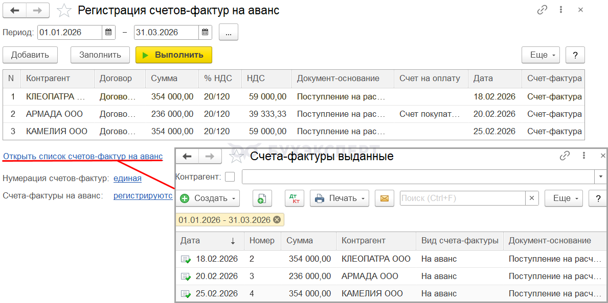
Task: Click the ellipsis period selection button
Action: pyautogui.click(x=229, y=32)
